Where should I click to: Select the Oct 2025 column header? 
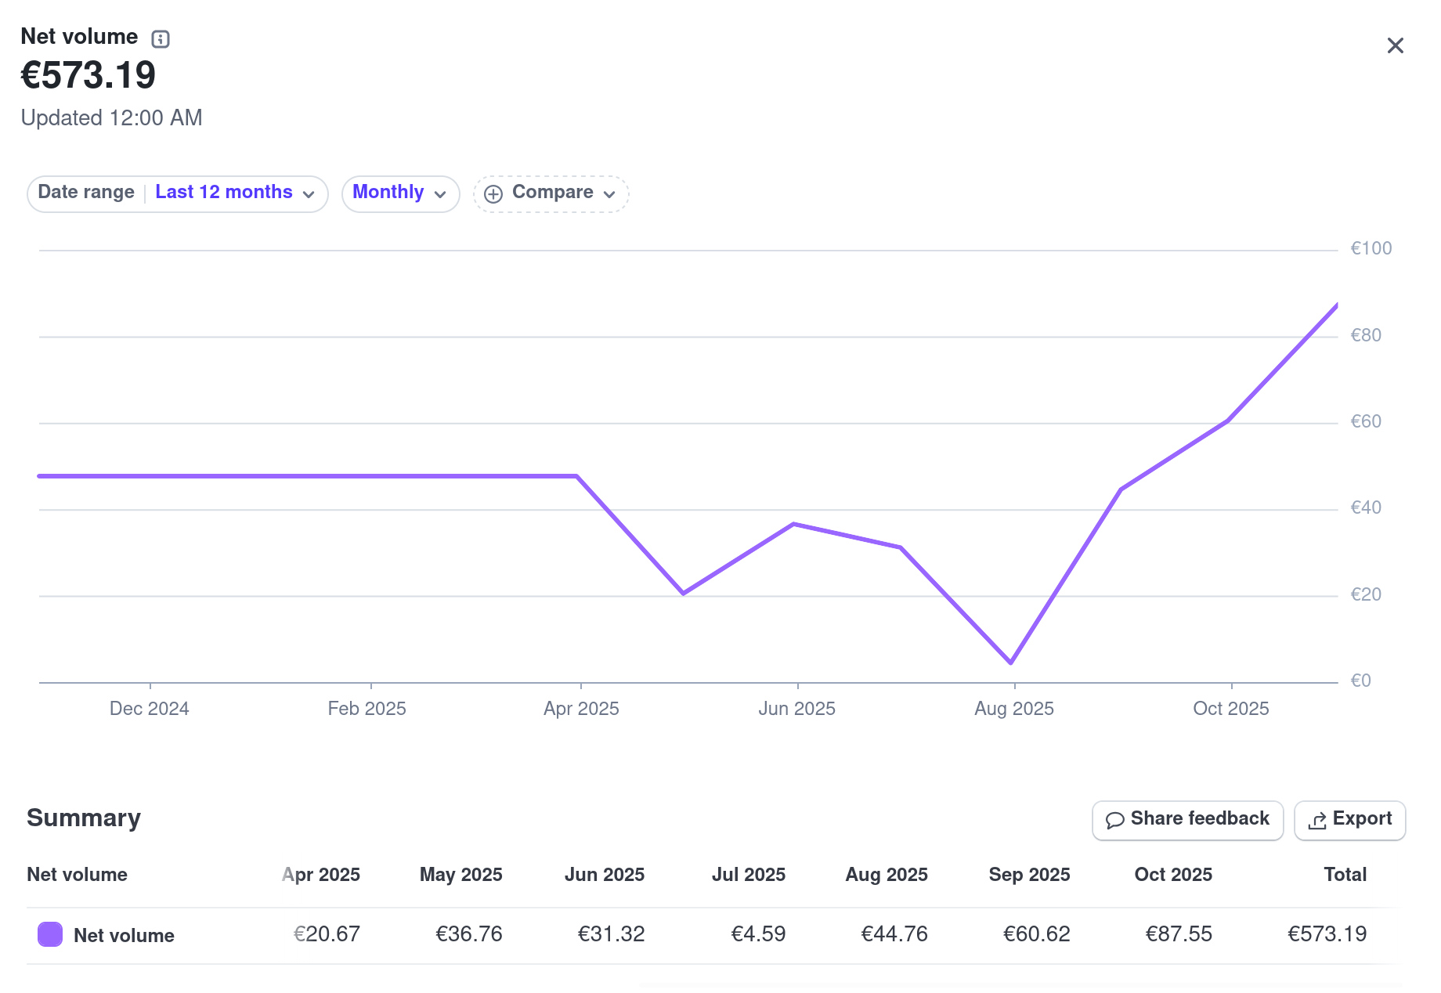(1172, 875)
